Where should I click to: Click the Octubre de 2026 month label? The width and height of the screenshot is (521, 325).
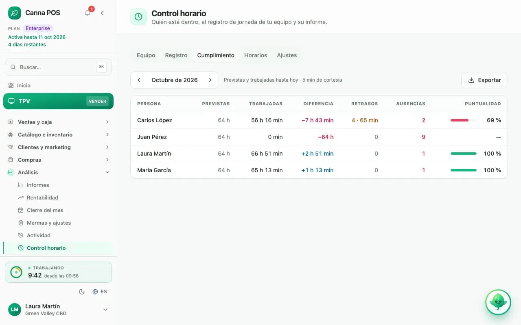coord(175,80)
